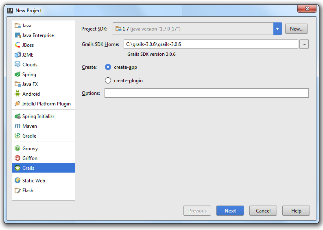Click the Java FX folder icon
This screenshot has height=230, width=323.
tap(17, 84)
